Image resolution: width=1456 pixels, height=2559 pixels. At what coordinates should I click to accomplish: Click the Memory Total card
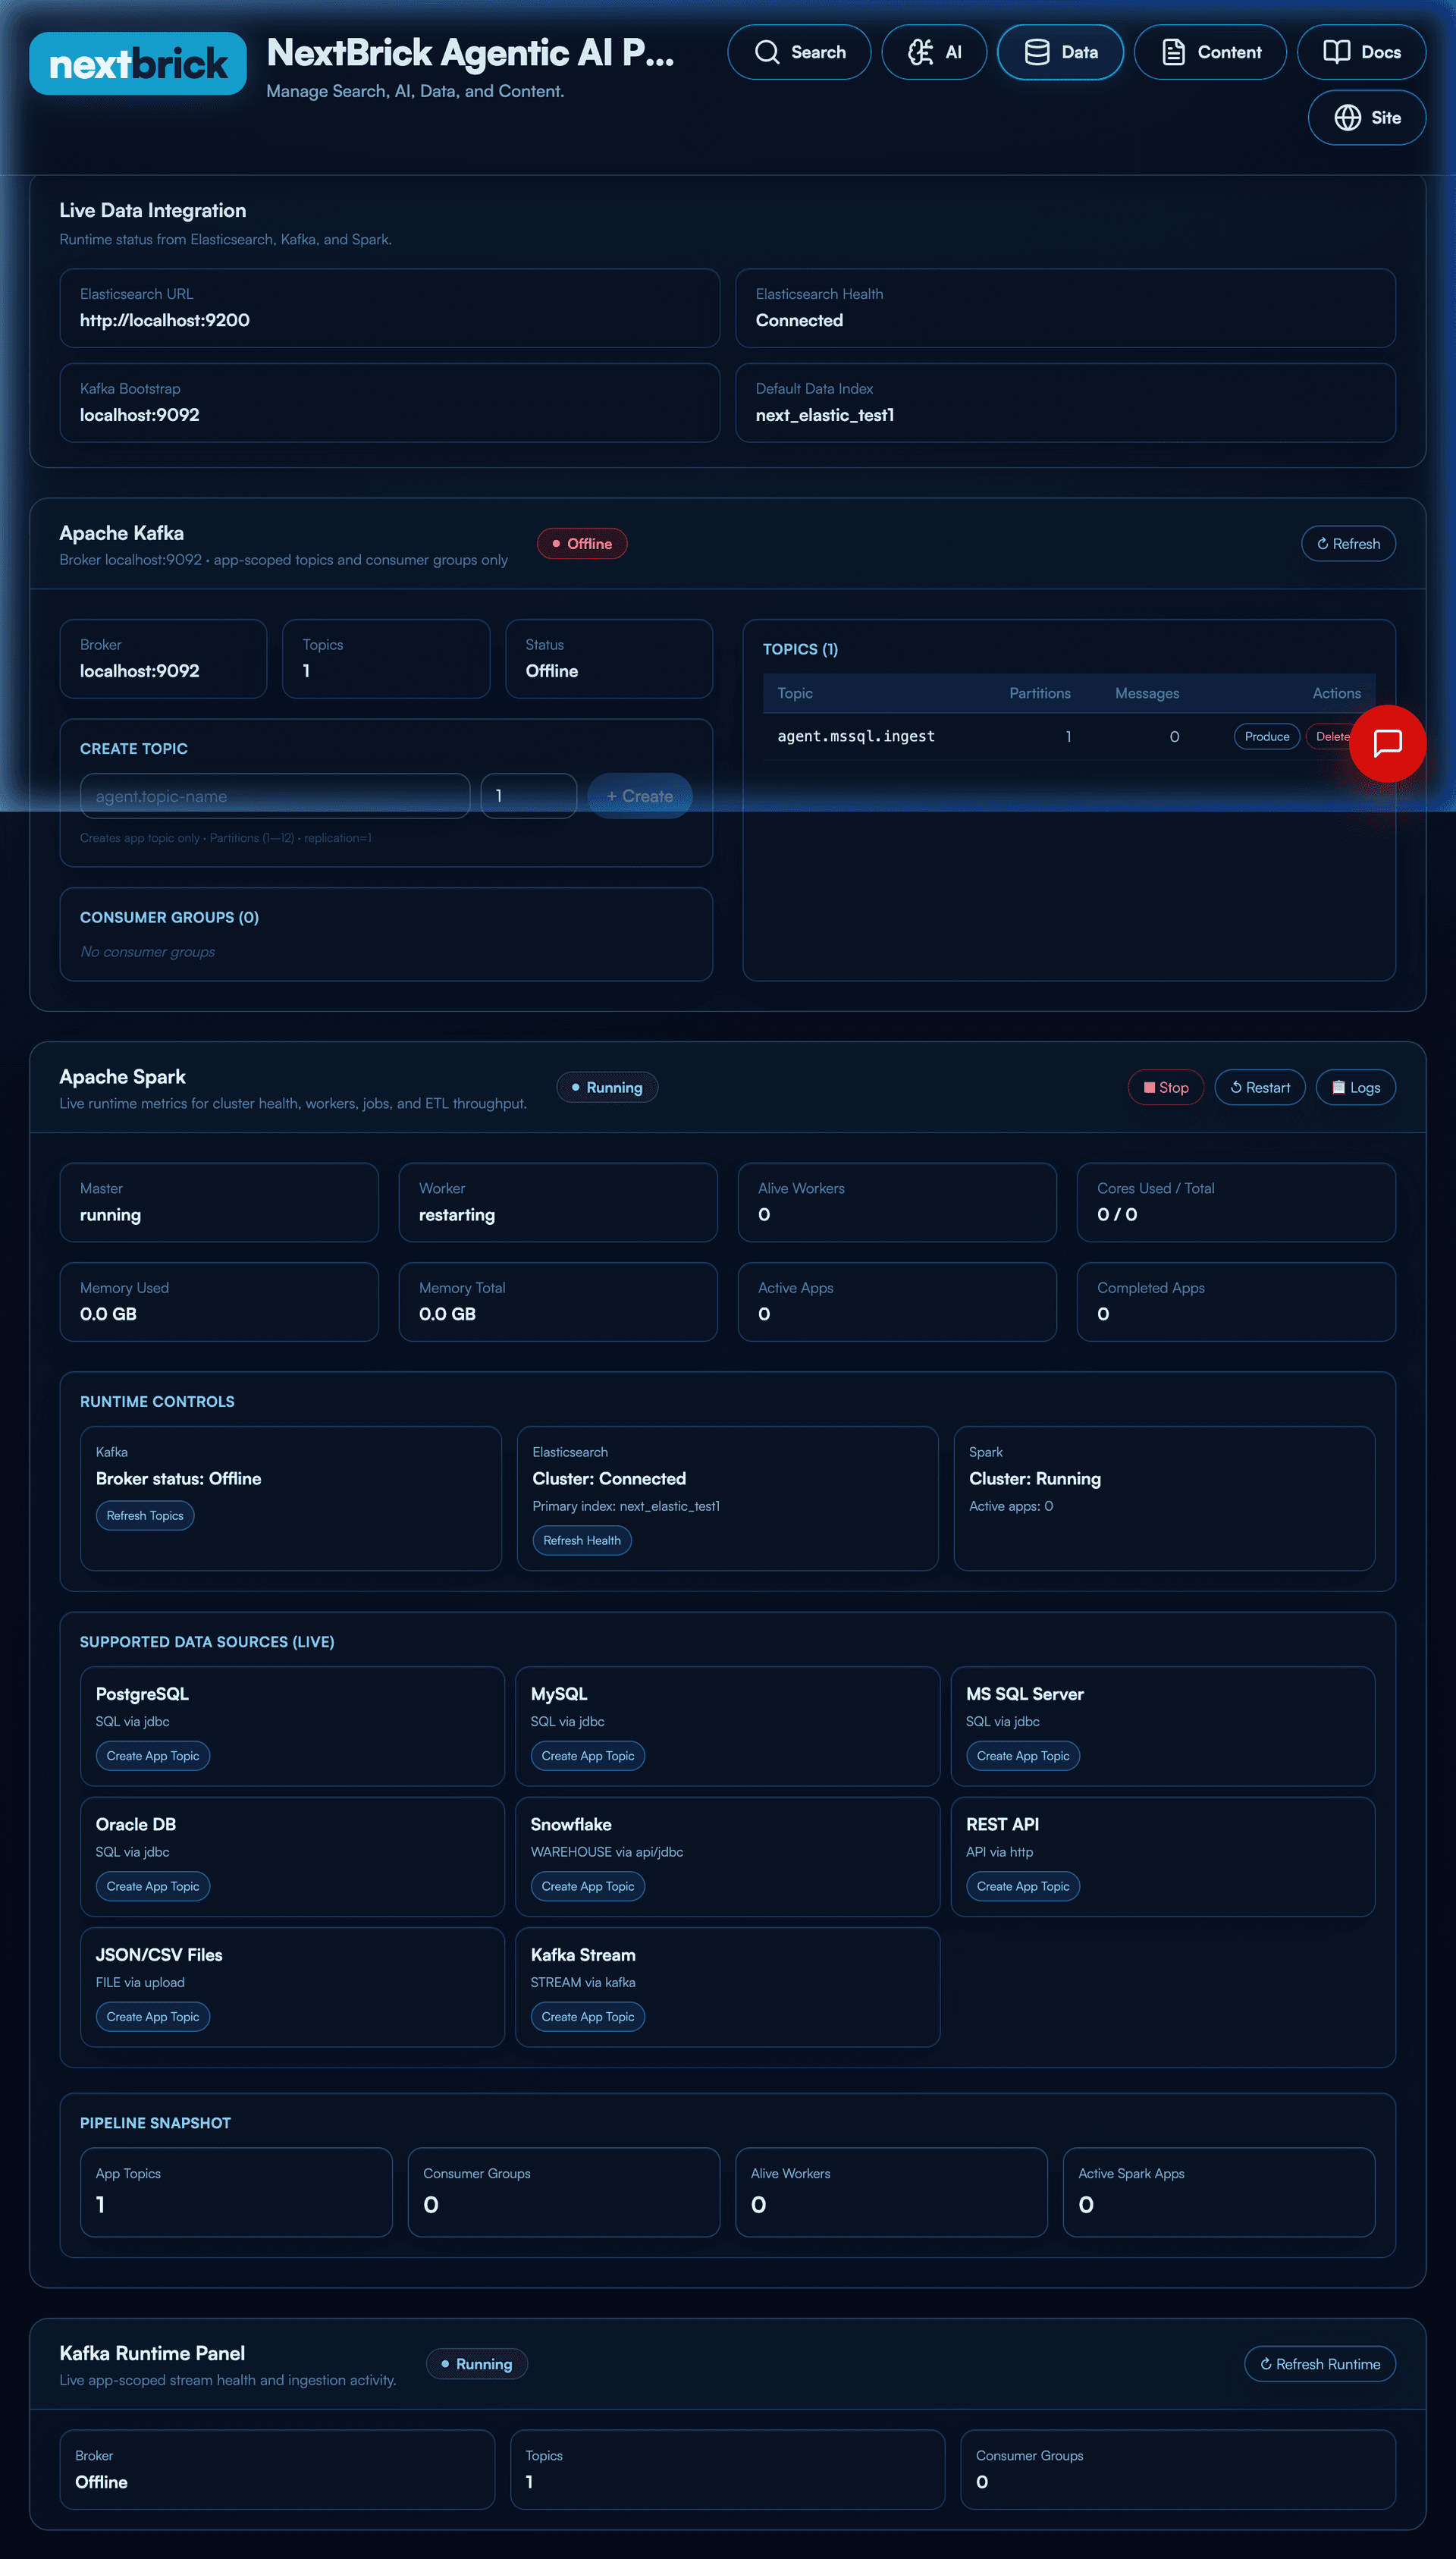point(558,1303)
